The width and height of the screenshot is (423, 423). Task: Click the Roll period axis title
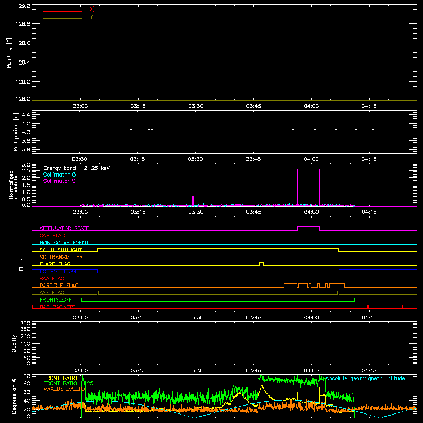(16, 132)
